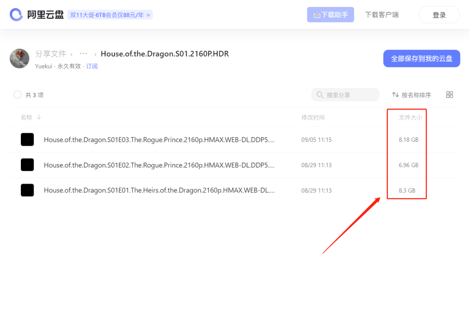Click the S01E01 row's 08/29 11:13 timestamp

click(x=316, y=190)
